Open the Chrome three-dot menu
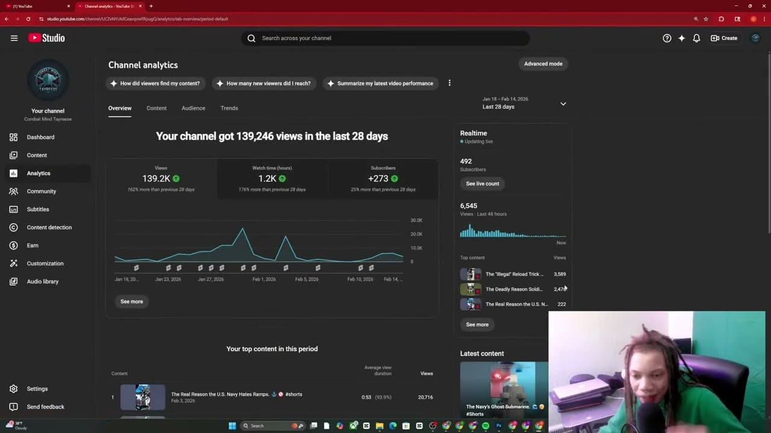The width and height of the screenshot is (771, 433). tap(764, 19)
